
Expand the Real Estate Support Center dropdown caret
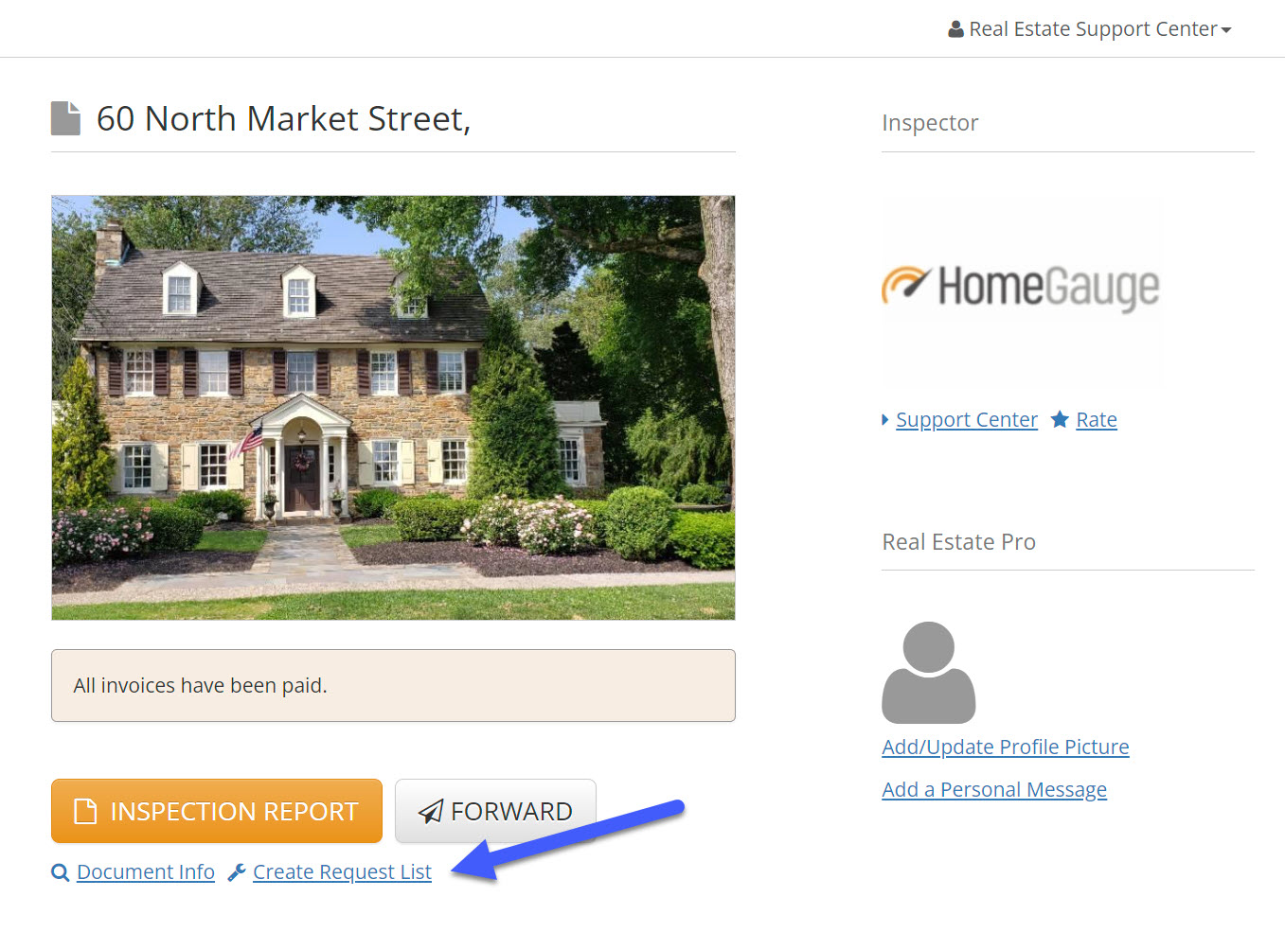pos(1226,30)
